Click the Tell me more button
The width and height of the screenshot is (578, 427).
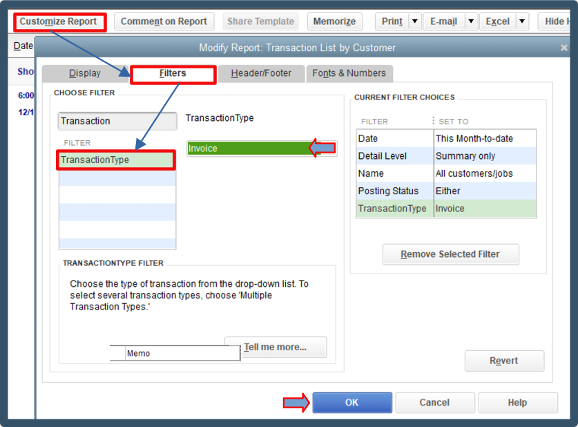click(276, 347)
